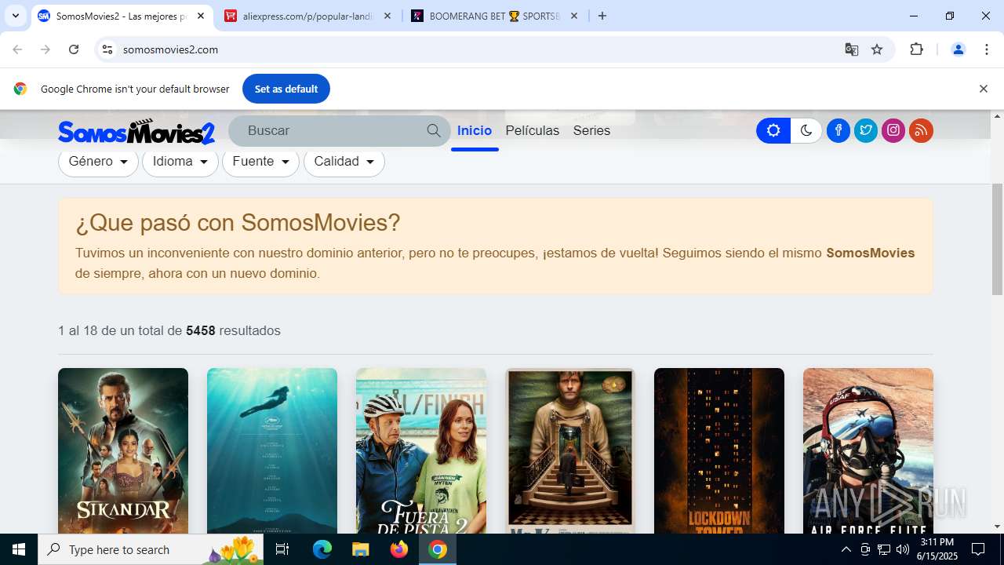1004x565 pixels.
Task: Open the Air Force Elite poster
Action: tap(868, 450)
